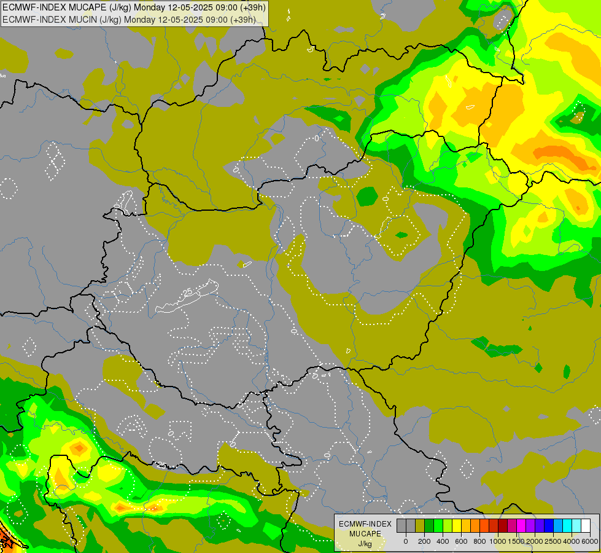
Task: Select the bright magenta legend swatch
Action: pos(522,526)
